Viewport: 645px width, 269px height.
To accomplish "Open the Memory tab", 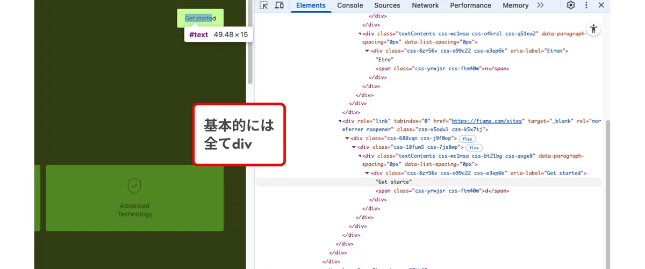I will 515,5.
